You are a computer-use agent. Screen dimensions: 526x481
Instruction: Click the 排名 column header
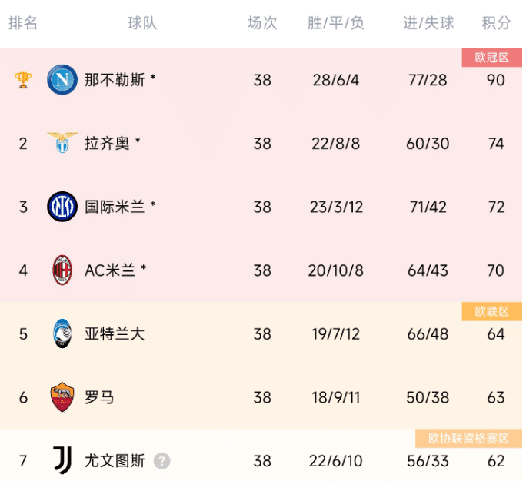(x=23, y=23)
